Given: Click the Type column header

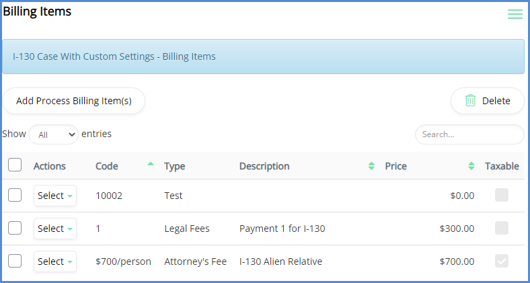Looking at the screenshot, I should (175, 166).
